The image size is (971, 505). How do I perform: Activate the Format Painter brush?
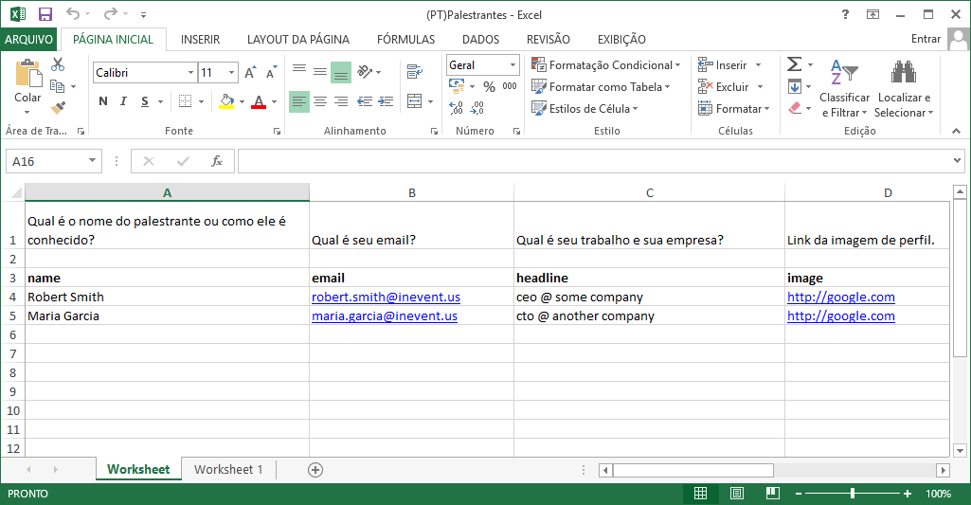tap(58, 108)
